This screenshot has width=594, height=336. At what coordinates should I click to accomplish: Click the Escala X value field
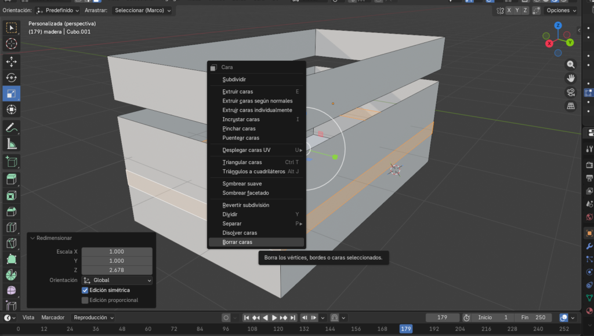click(x=117, y=251)
